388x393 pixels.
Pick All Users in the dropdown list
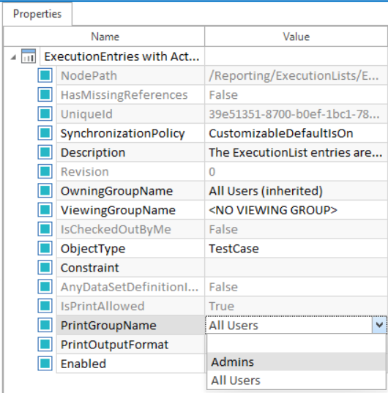(x=296, y=381)
